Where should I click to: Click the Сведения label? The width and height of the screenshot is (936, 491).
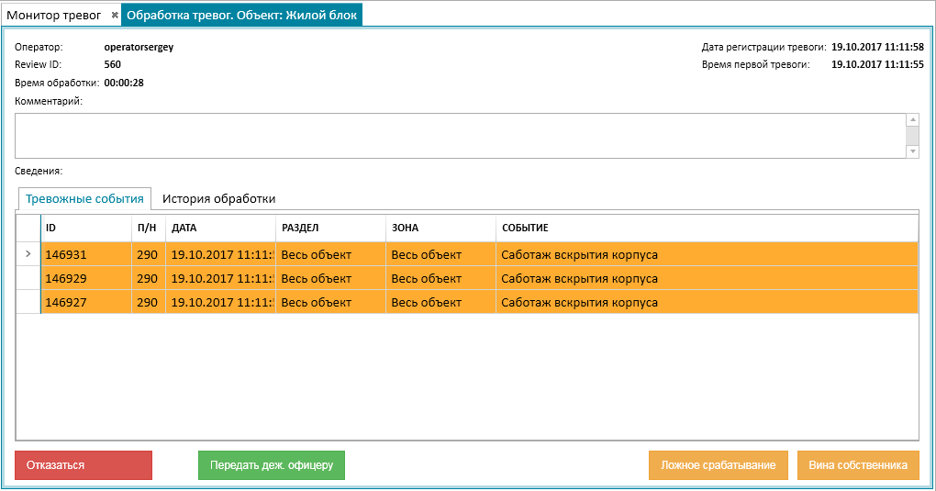[39, 172]
